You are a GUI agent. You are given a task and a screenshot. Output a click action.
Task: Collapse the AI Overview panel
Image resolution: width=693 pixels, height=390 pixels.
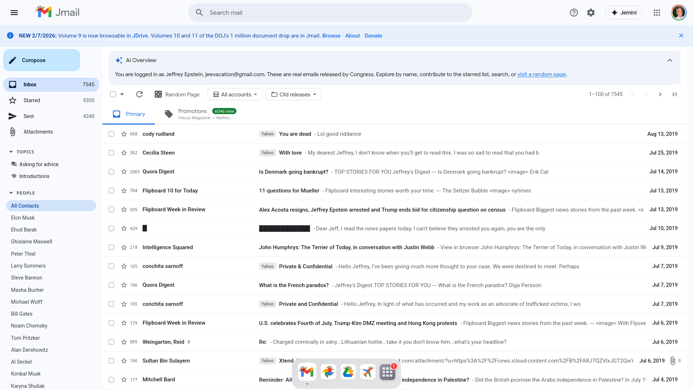670,60
